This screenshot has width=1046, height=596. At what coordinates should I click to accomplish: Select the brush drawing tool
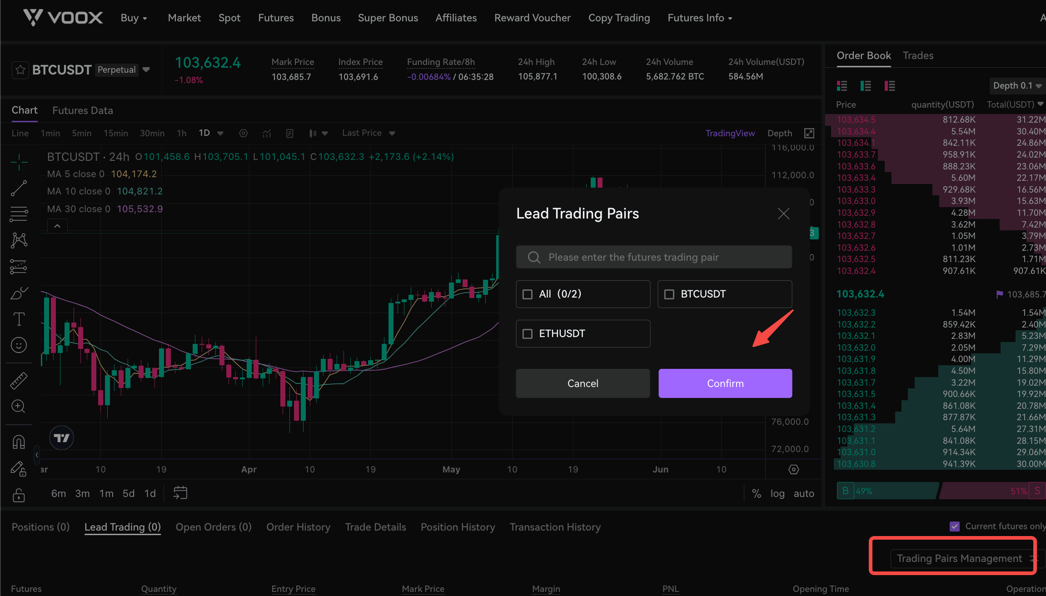19,293
